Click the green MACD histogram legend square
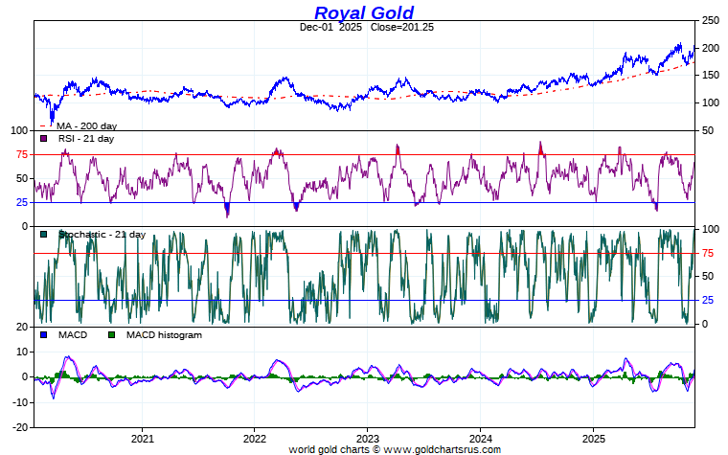728x455 pixels. click(x=111, y=335)
